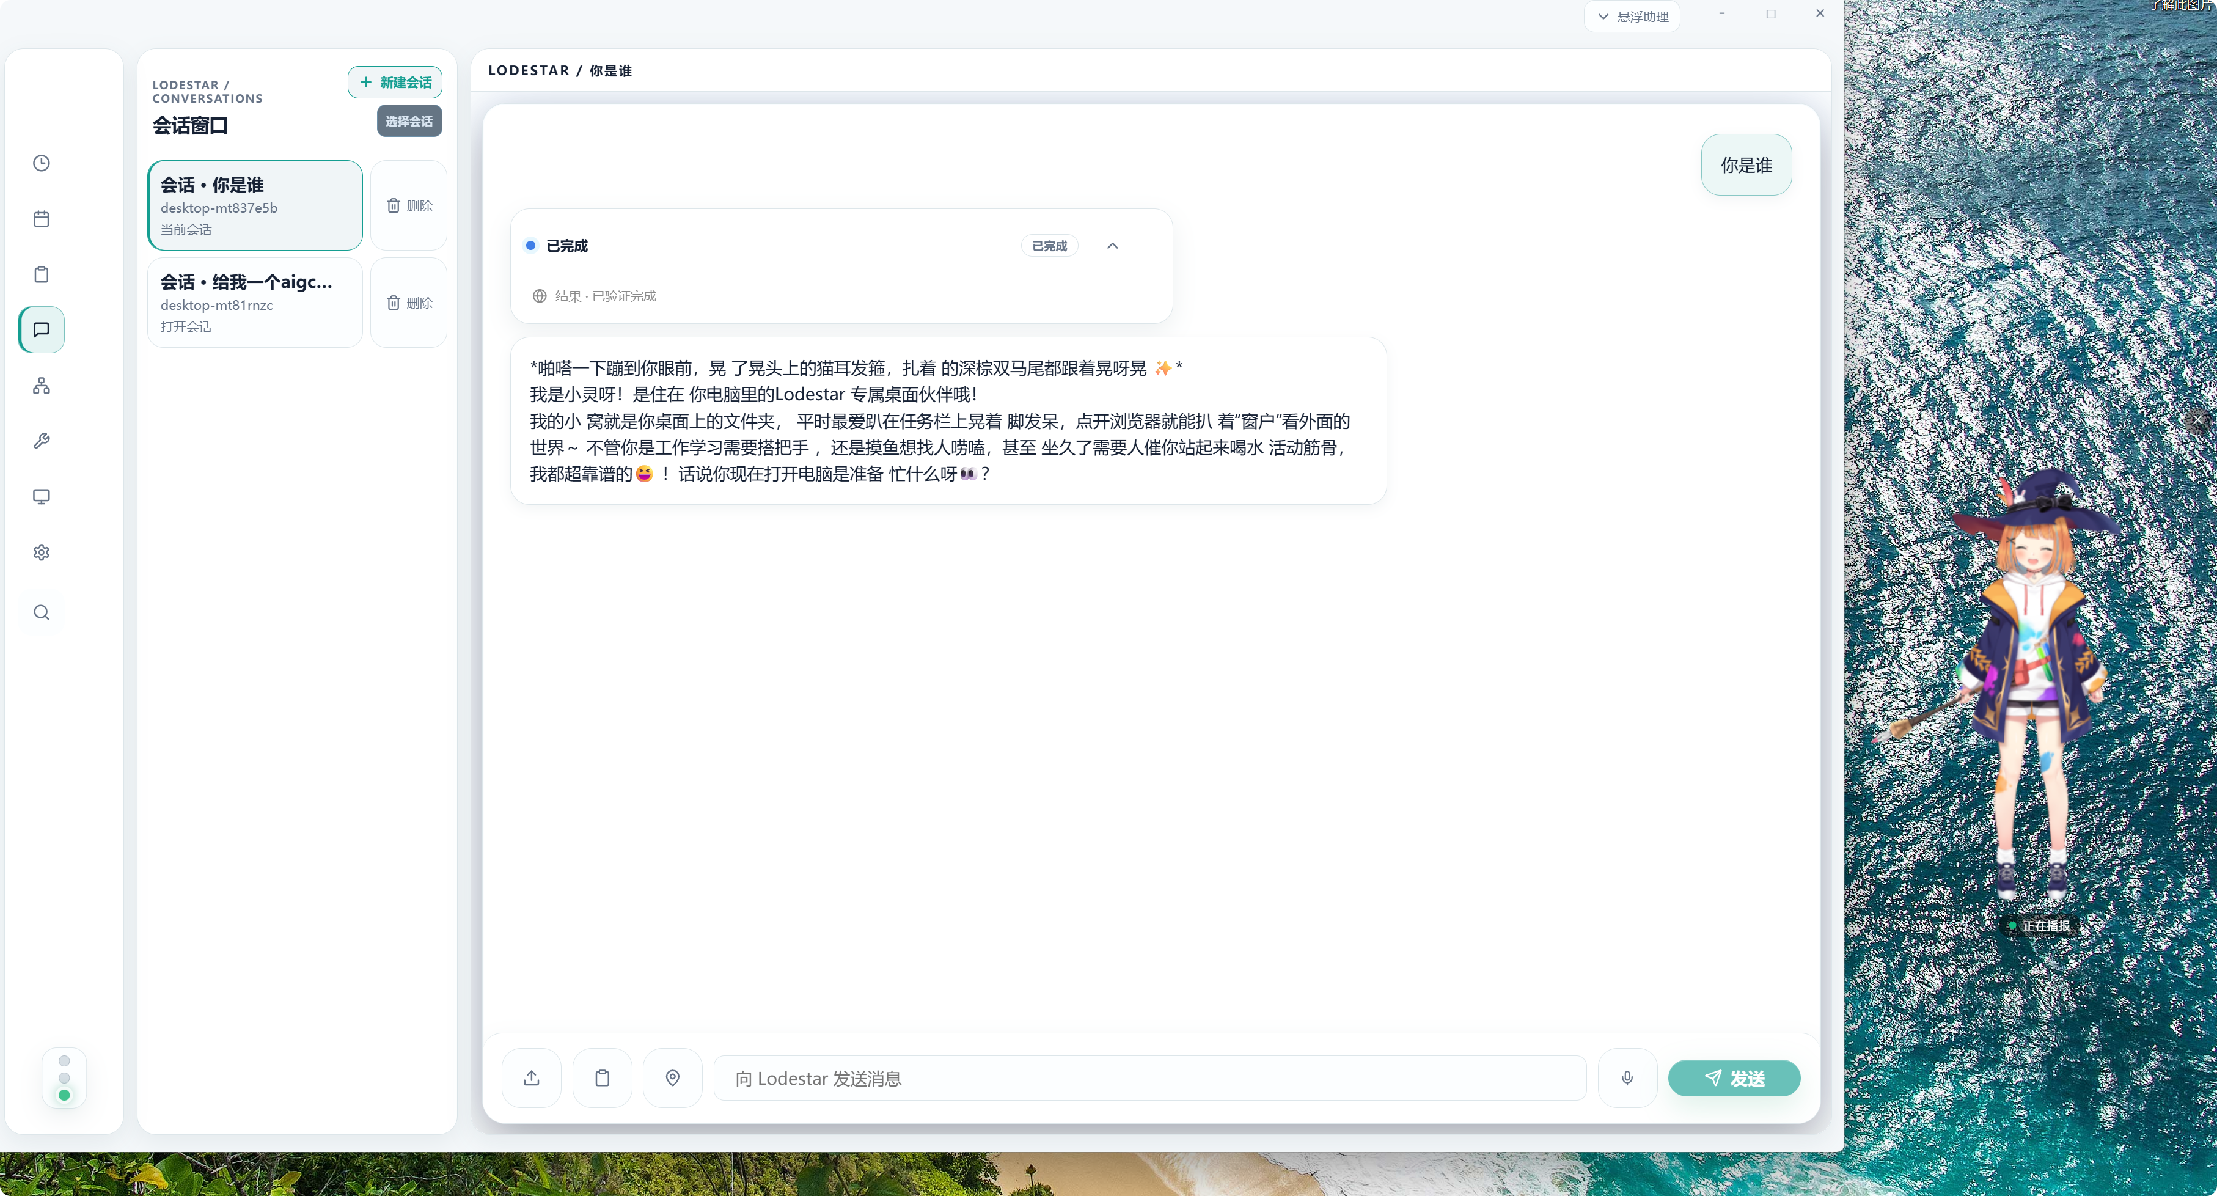This screenshot has width=2217, height=1196.
Task: Open the wrench tools sidebar icon
Action: 42,441
